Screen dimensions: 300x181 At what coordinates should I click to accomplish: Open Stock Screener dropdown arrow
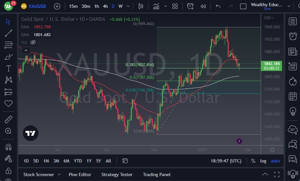tap(59, 174)
